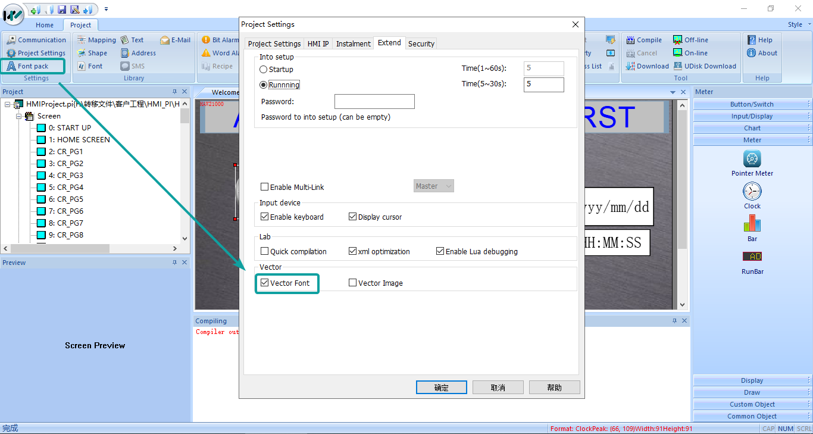Open the E-Mail settings icon
The width and height of the screenshot is (813, 434).
click(165, 40)
